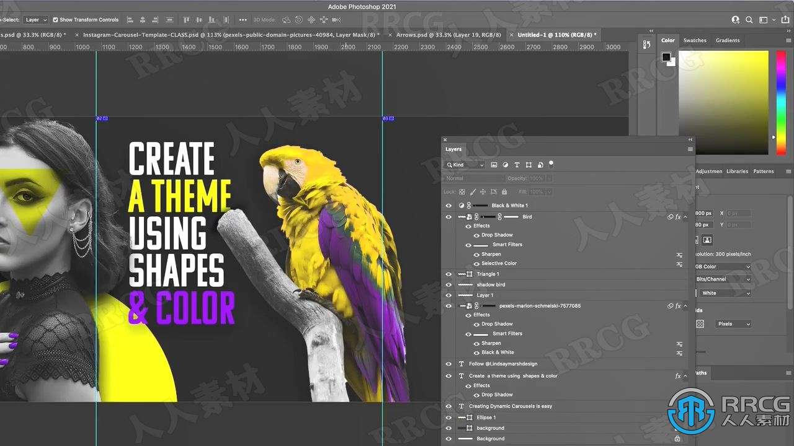Hide the Black & White 1 layer
This screenshot has height=446, width=794.
pyautogui.click(x=448, y=205)
